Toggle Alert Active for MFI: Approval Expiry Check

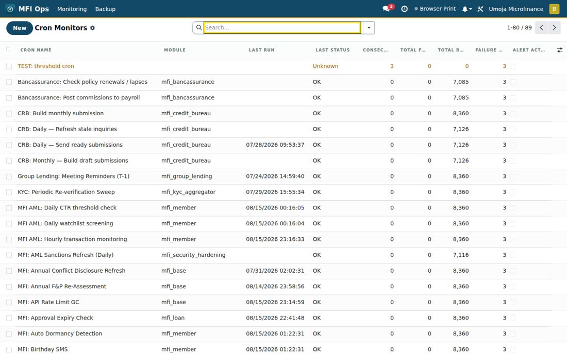tap(512, 318)
